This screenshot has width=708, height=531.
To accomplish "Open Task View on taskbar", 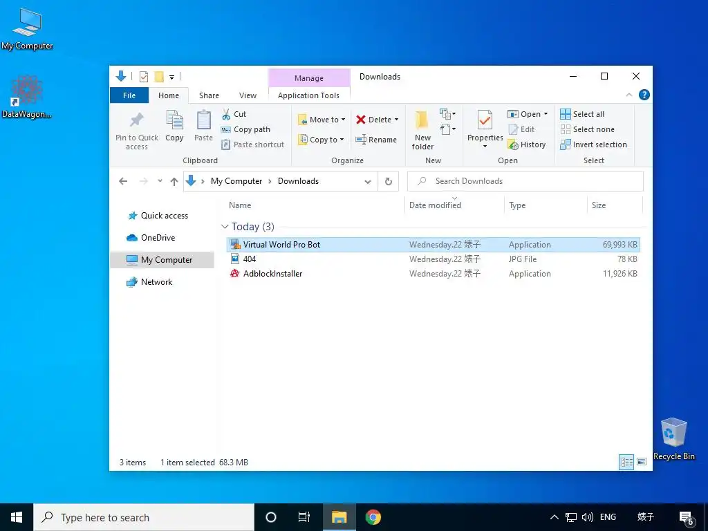I will [304, 517].
